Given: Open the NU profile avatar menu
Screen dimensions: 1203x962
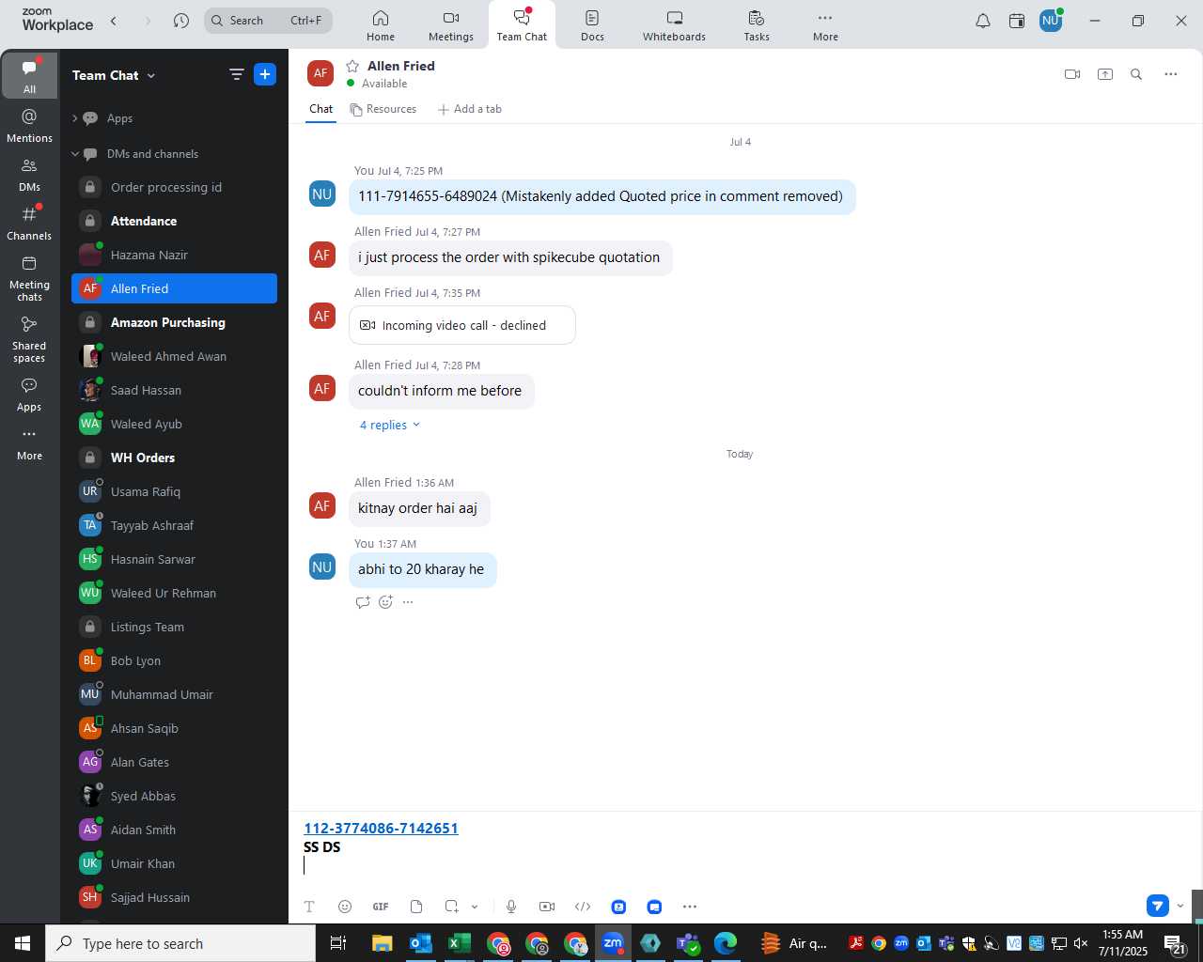Looking at the screenshot, I should pos(1051,21).
